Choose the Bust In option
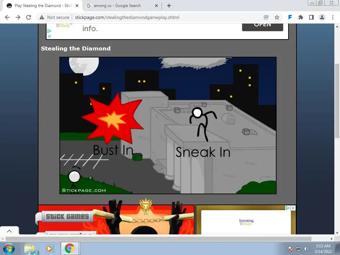This screenshot has height=255, width=340. (113, 150)
